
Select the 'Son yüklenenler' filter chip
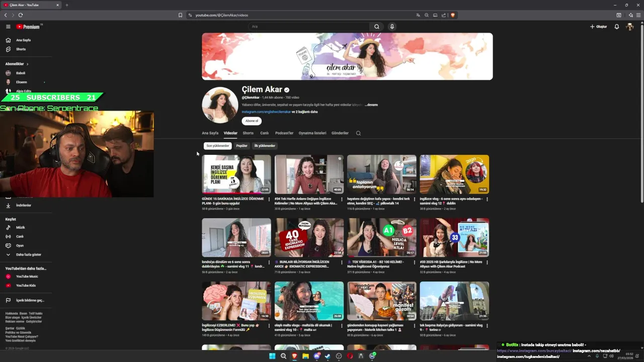click(x=217, y=146)
